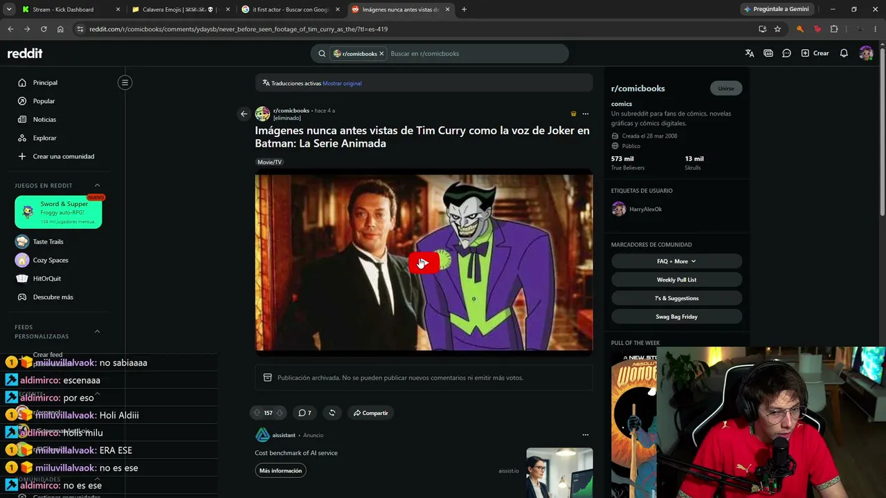Open the Swag Bag Friday bookmark
The image size is (886, 498).
[x=676, y=317]
